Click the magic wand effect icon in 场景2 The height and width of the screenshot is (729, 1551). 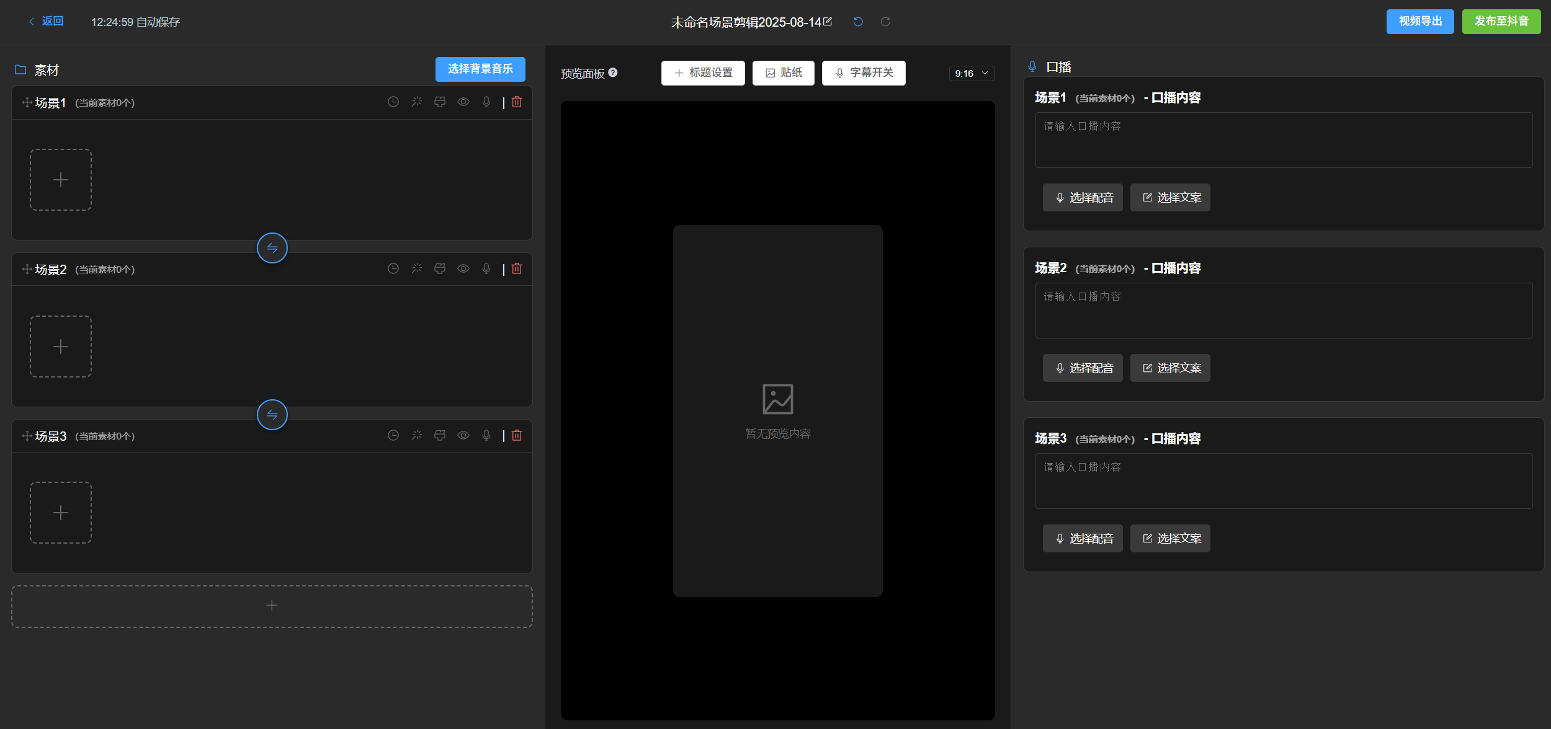click(417, 268)
